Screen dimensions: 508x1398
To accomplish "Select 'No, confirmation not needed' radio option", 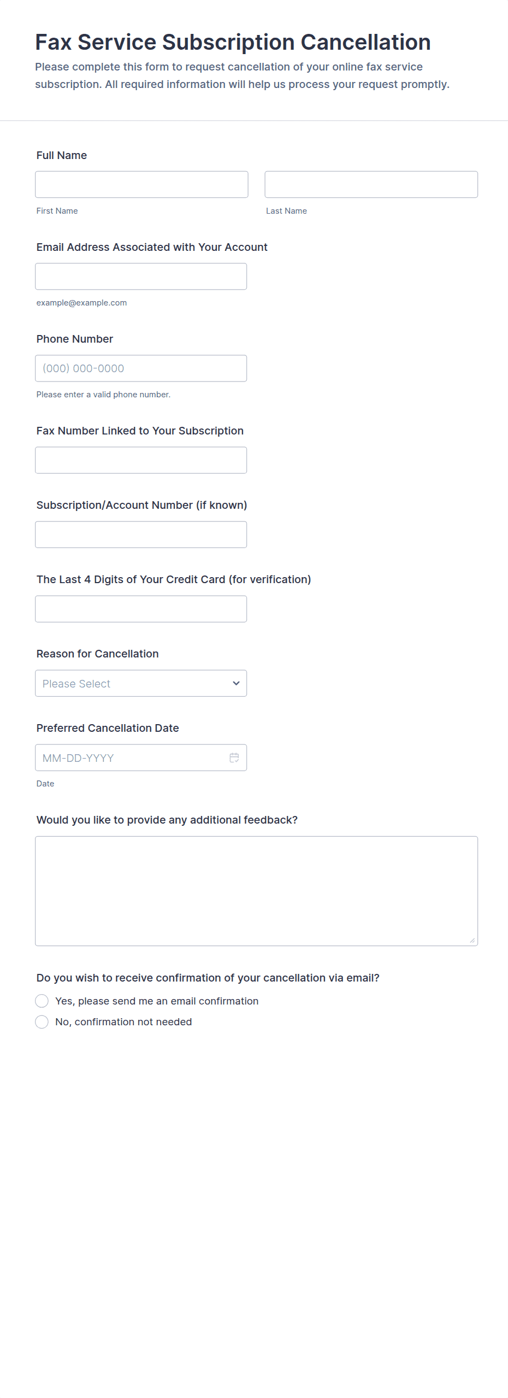I will (x=42, y=1021).
